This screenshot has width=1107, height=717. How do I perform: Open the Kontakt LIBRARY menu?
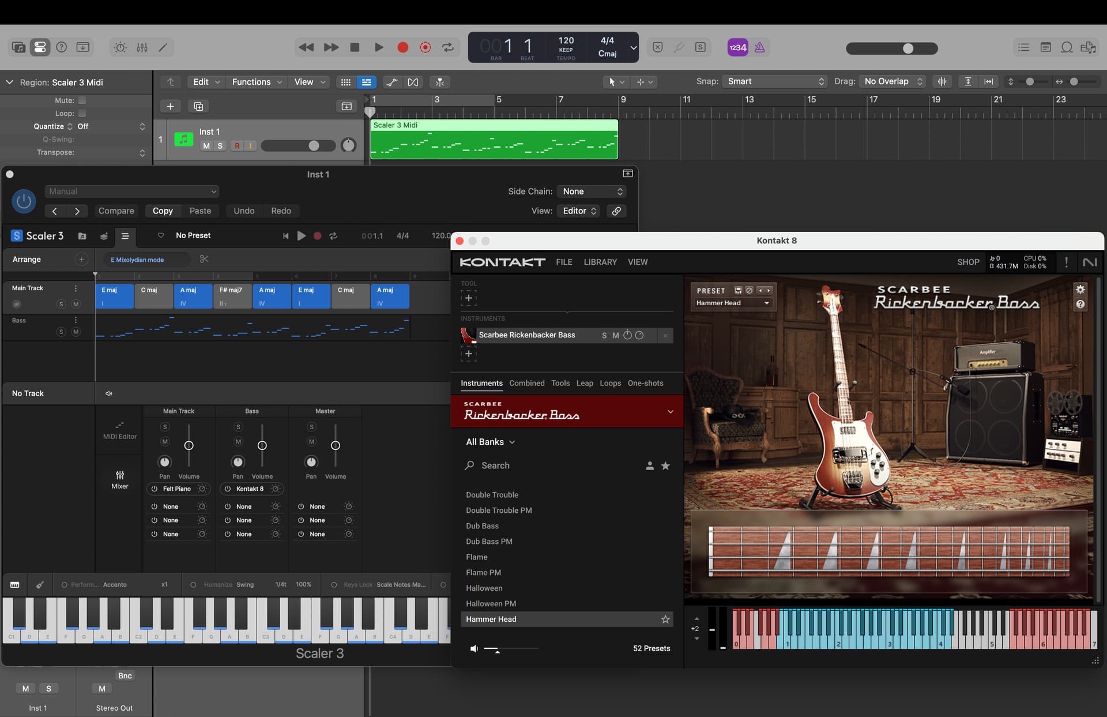[x=600, y=262]
